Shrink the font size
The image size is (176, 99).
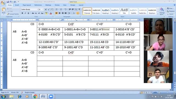(49, 10)
